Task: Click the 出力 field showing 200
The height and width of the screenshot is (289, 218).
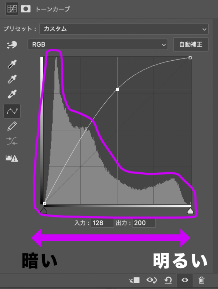Action: point(144,223)
